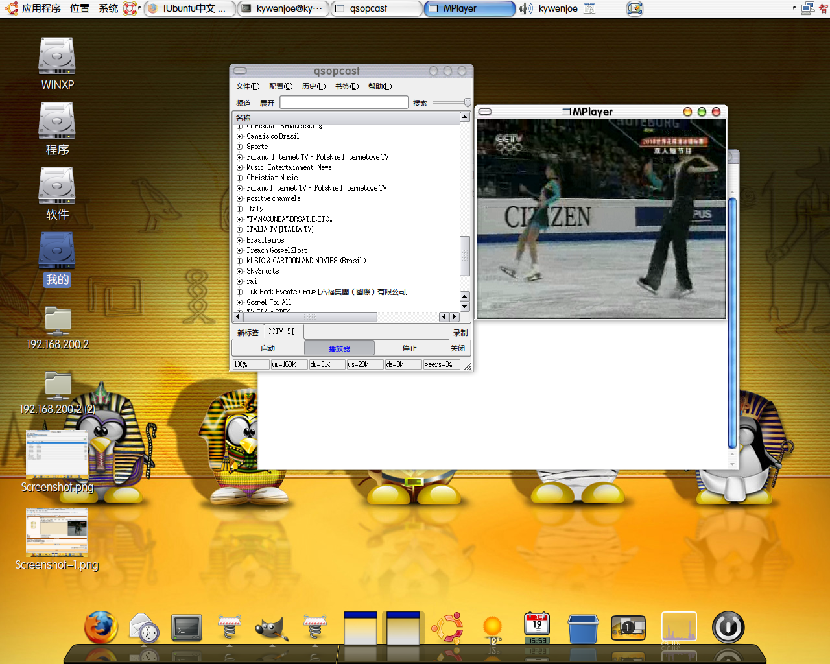
Task: Click the Ubuntu logo icon in the dock
Action: tap(447, 628)
